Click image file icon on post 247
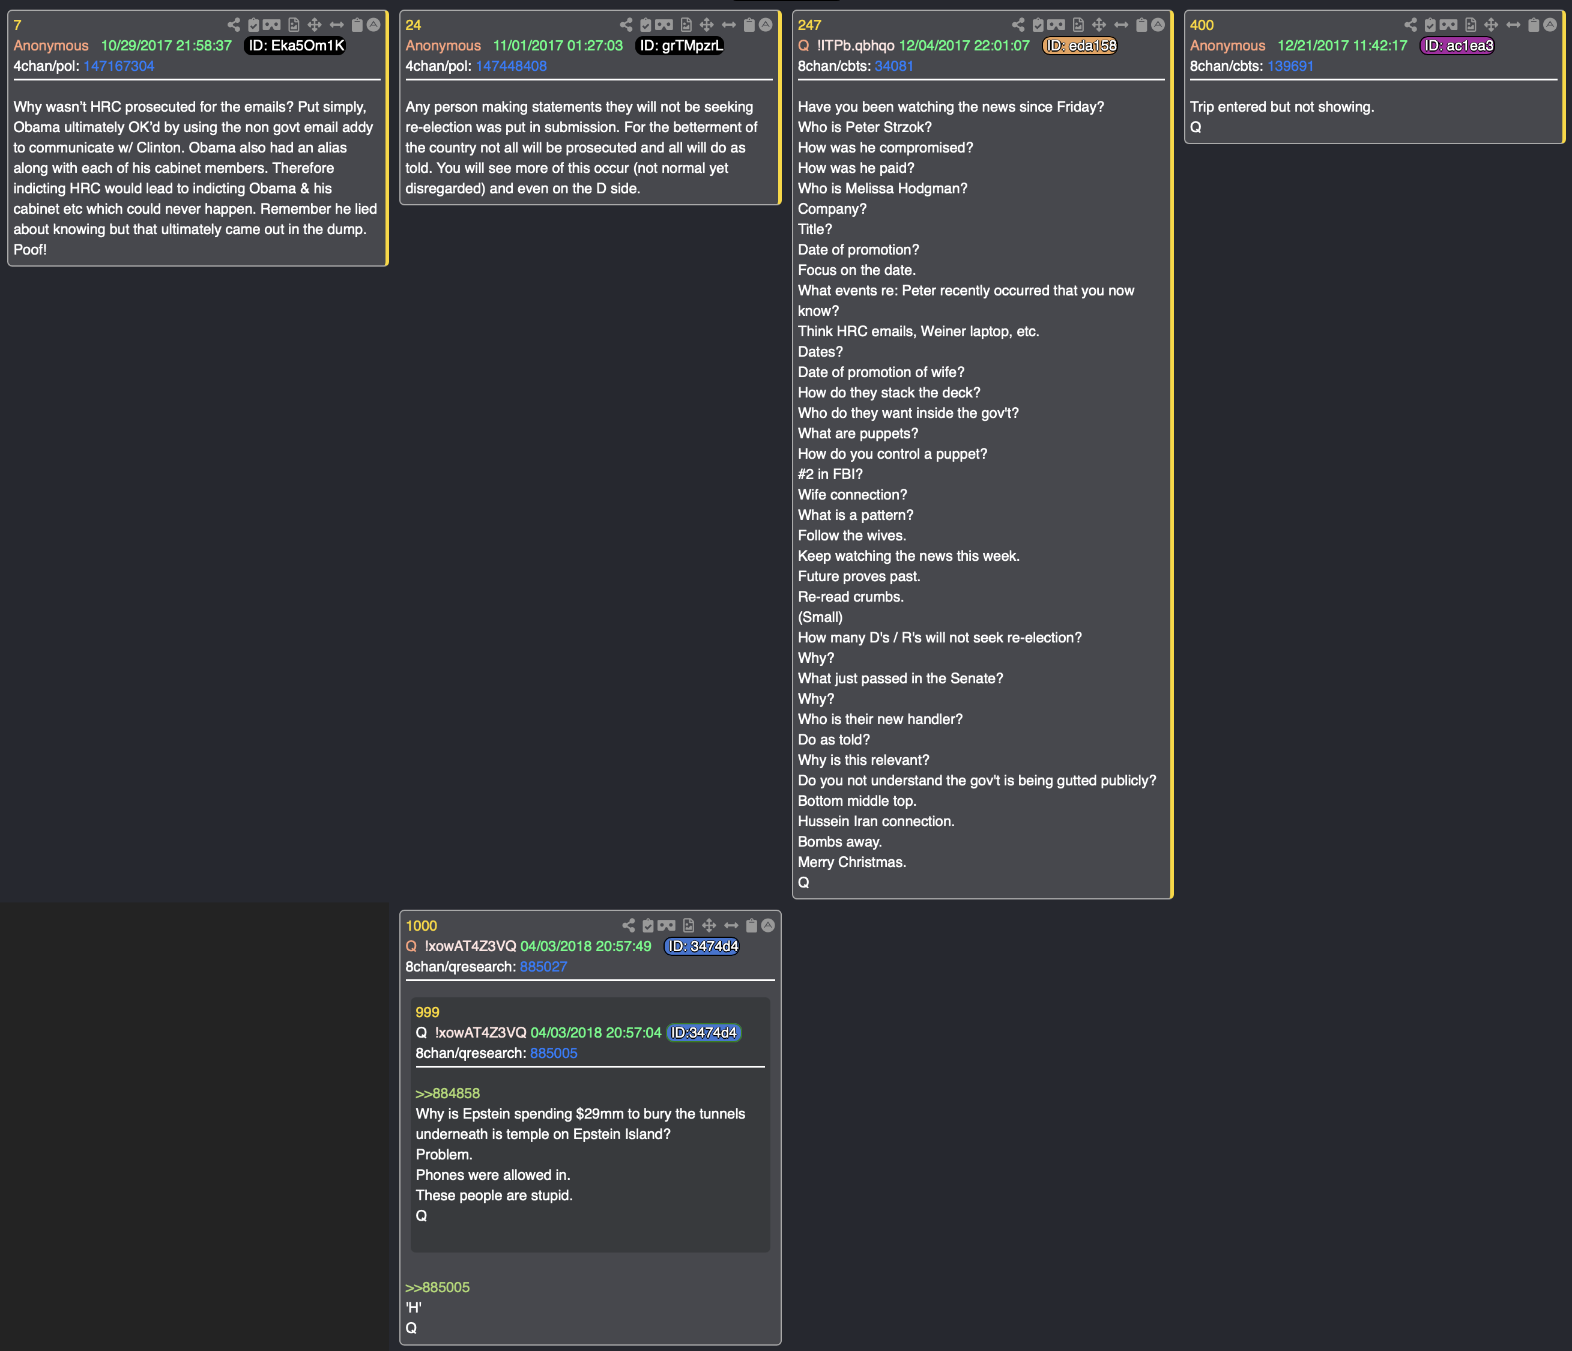The image size is (1572, 1351). tap(1078, 25)
